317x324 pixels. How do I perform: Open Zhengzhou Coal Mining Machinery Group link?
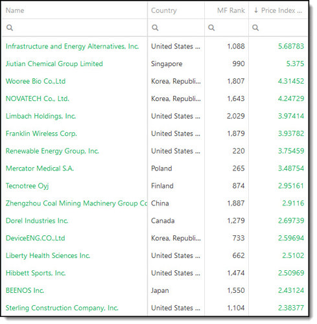click(76, 203)
